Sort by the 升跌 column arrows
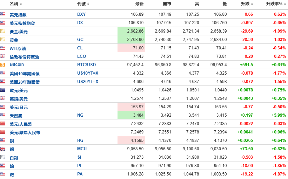The height and width of the screenshot is (179, 288). pos(247,4)
